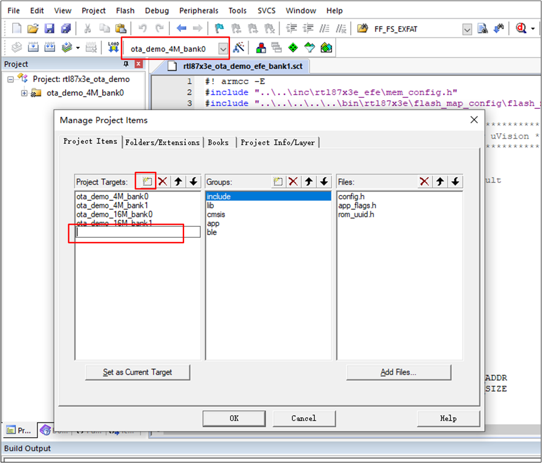Image resolution: width=542 pixels, height=463 pixels.
Task: Delete selected file from Files list
Action: coord(424,182)
